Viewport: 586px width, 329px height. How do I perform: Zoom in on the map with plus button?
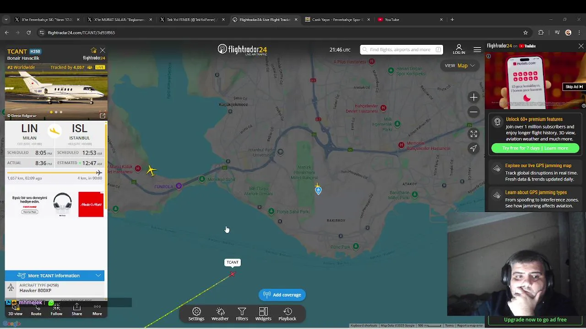point(474,97)
